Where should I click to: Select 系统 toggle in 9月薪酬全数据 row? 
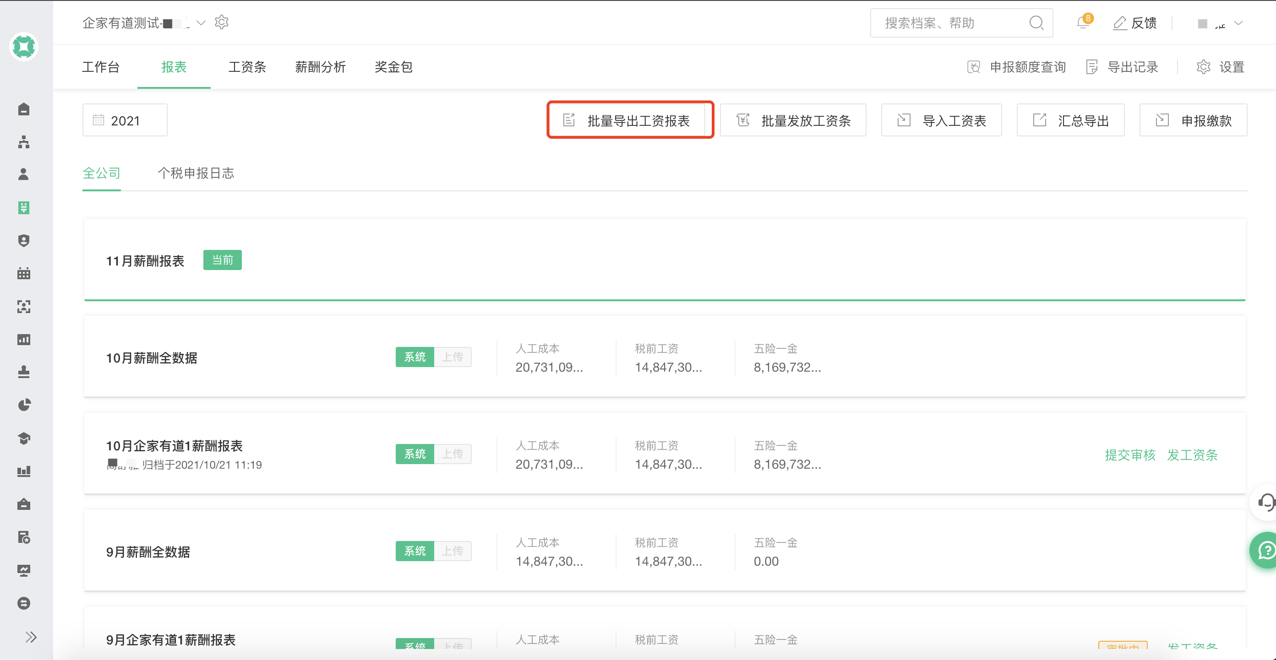pos(415,551)
